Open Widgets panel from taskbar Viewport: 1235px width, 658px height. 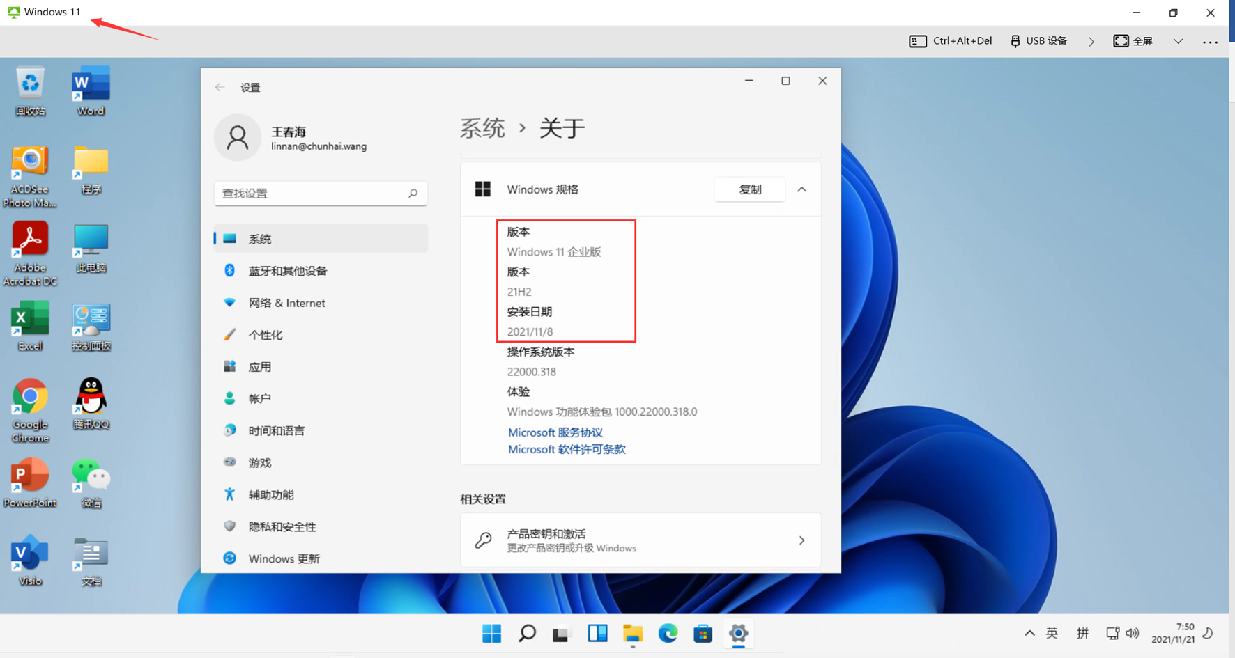click(x=597, y=634)
